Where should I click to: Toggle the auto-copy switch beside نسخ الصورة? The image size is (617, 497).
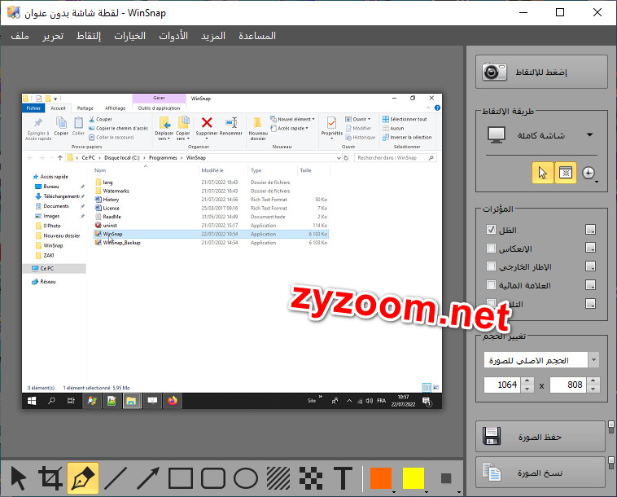tap(611, 463)
